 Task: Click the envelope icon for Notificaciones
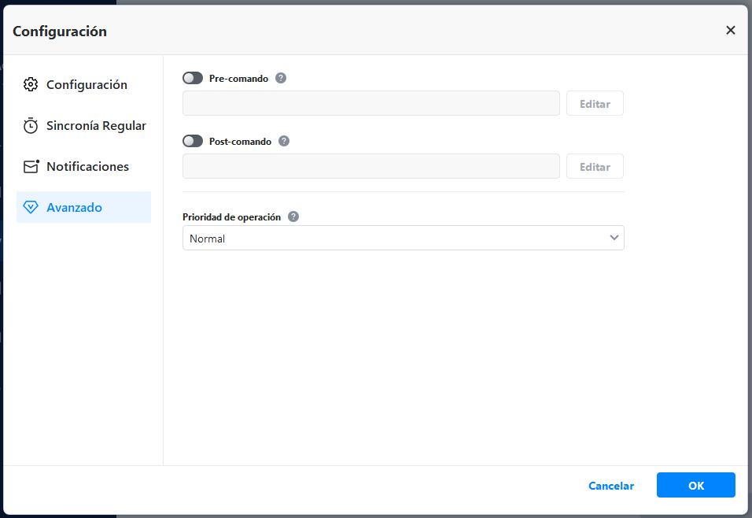[31, 167]
